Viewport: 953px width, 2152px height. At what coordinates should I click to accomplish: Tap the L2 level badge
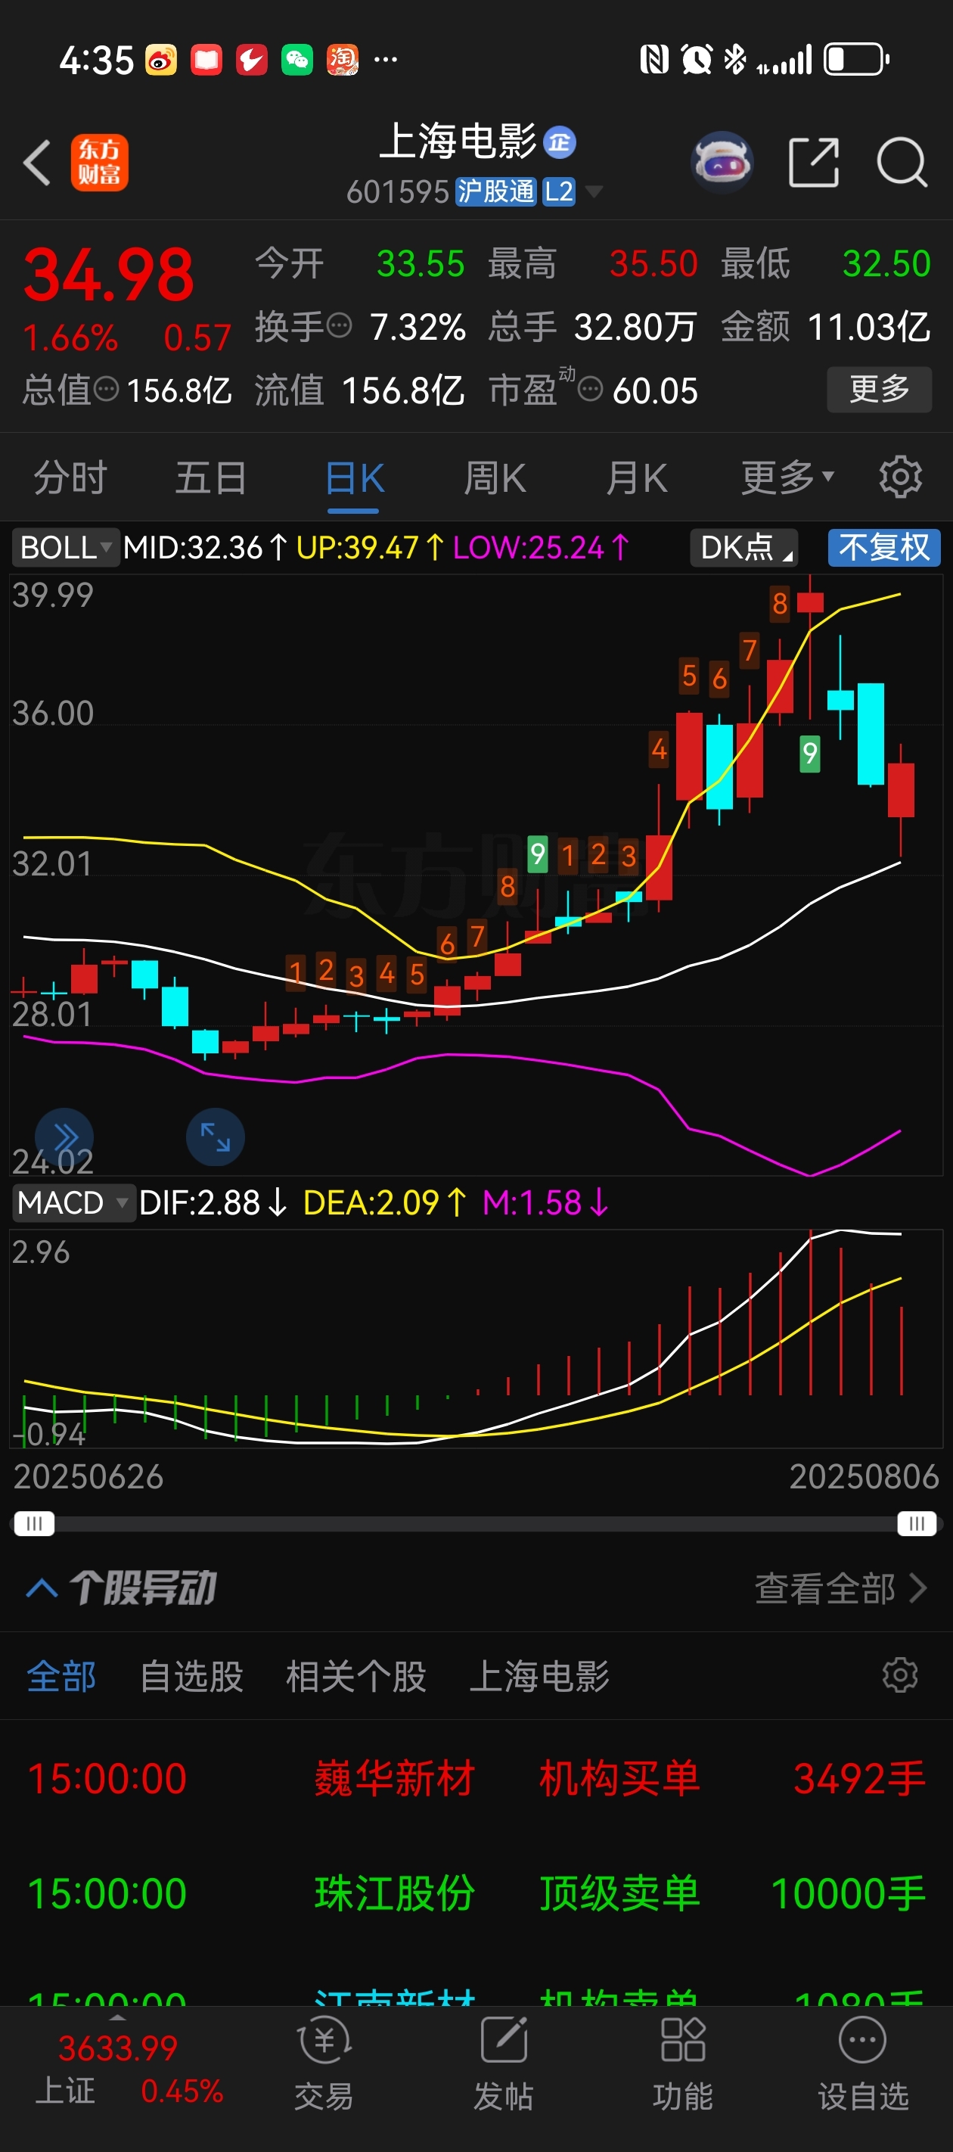point(559,192)
